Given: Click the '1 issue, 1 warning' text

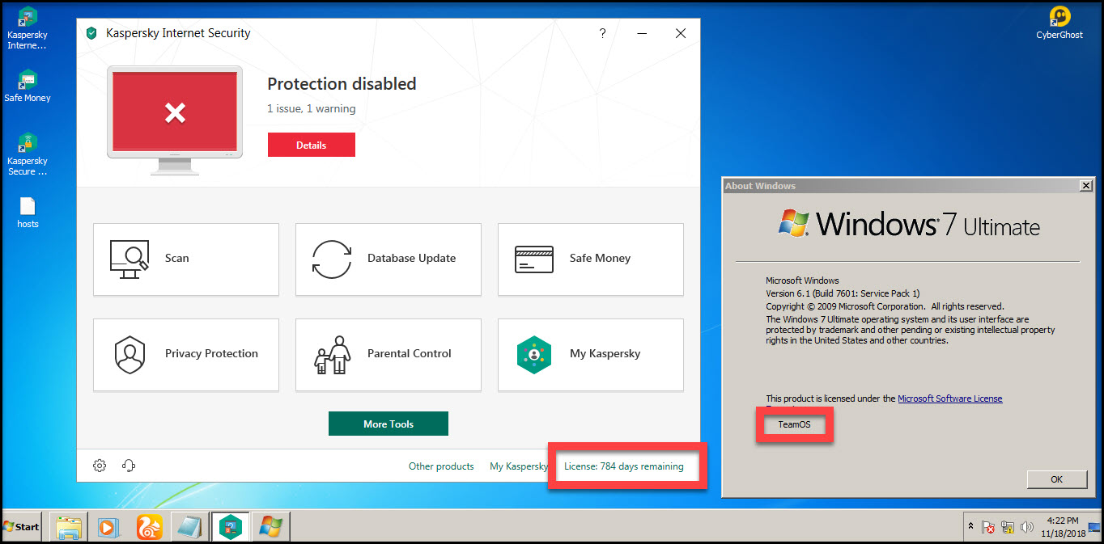Looking at the screenshot, I should (x=312, y=108).
